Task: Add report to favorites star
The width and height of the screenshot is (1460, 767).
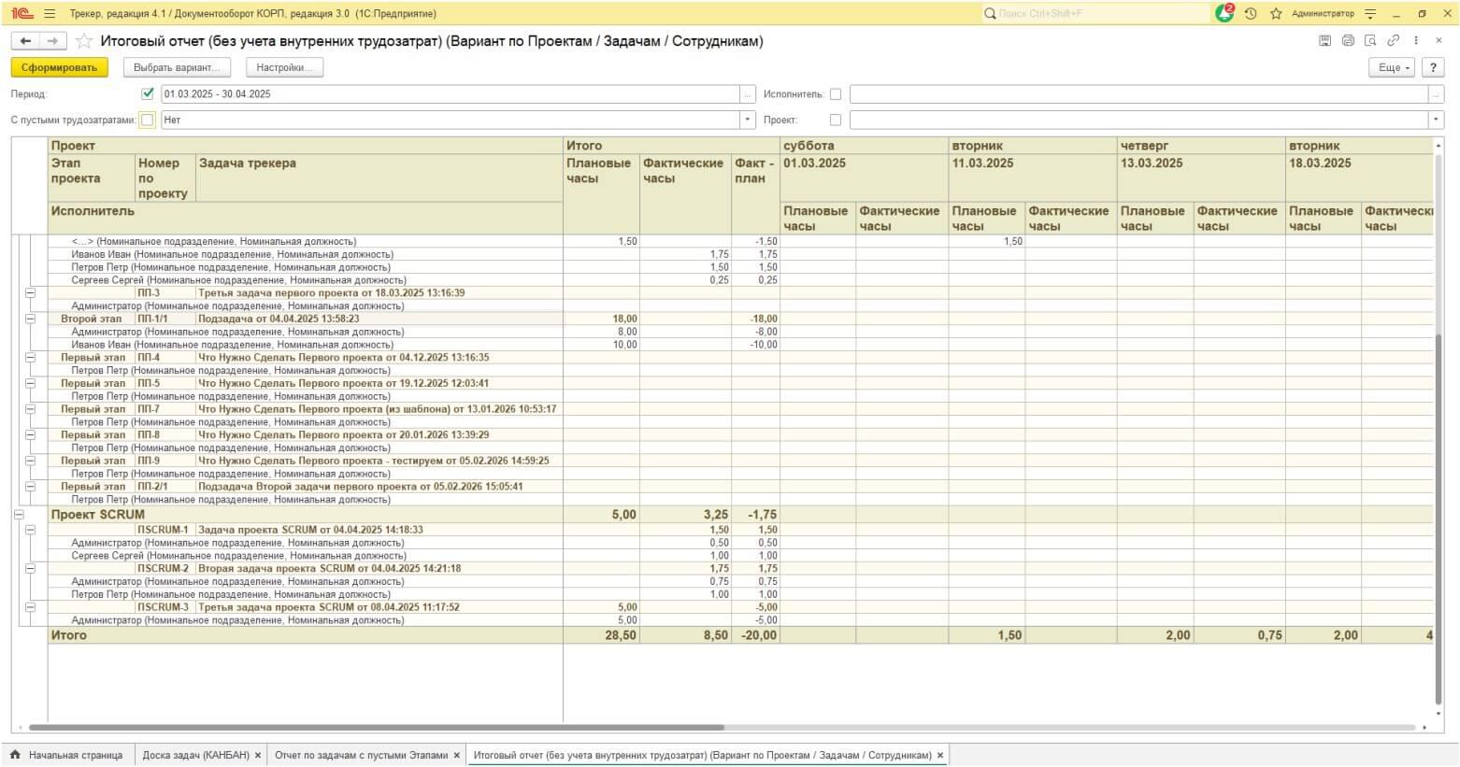Action: point(84,41)
